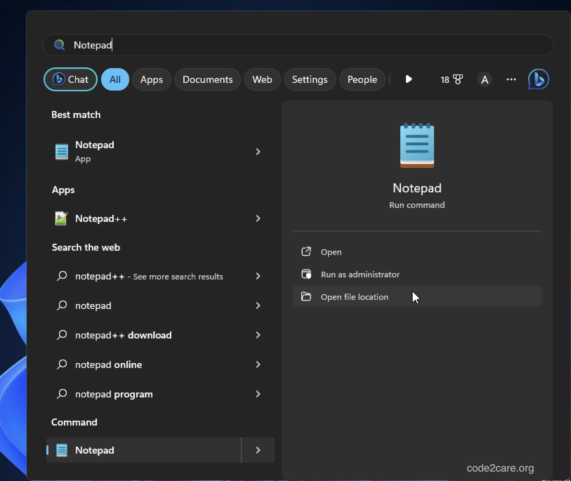Open the Settings search category
The width and height of the screenshot is (571, 481).
click(x=309, y=79)
